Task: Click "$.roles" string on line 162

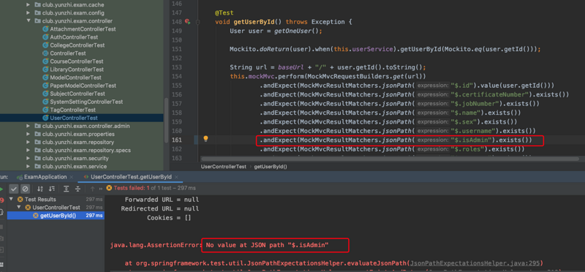Action: click(468, 149)
